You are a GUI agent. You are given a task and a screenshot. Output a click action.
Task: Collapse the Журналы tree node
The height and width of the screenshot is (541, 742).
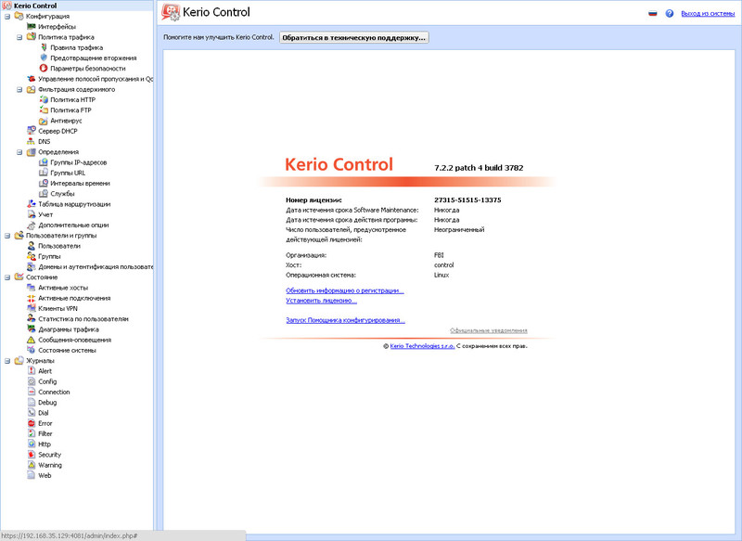(x=7, y=361)
